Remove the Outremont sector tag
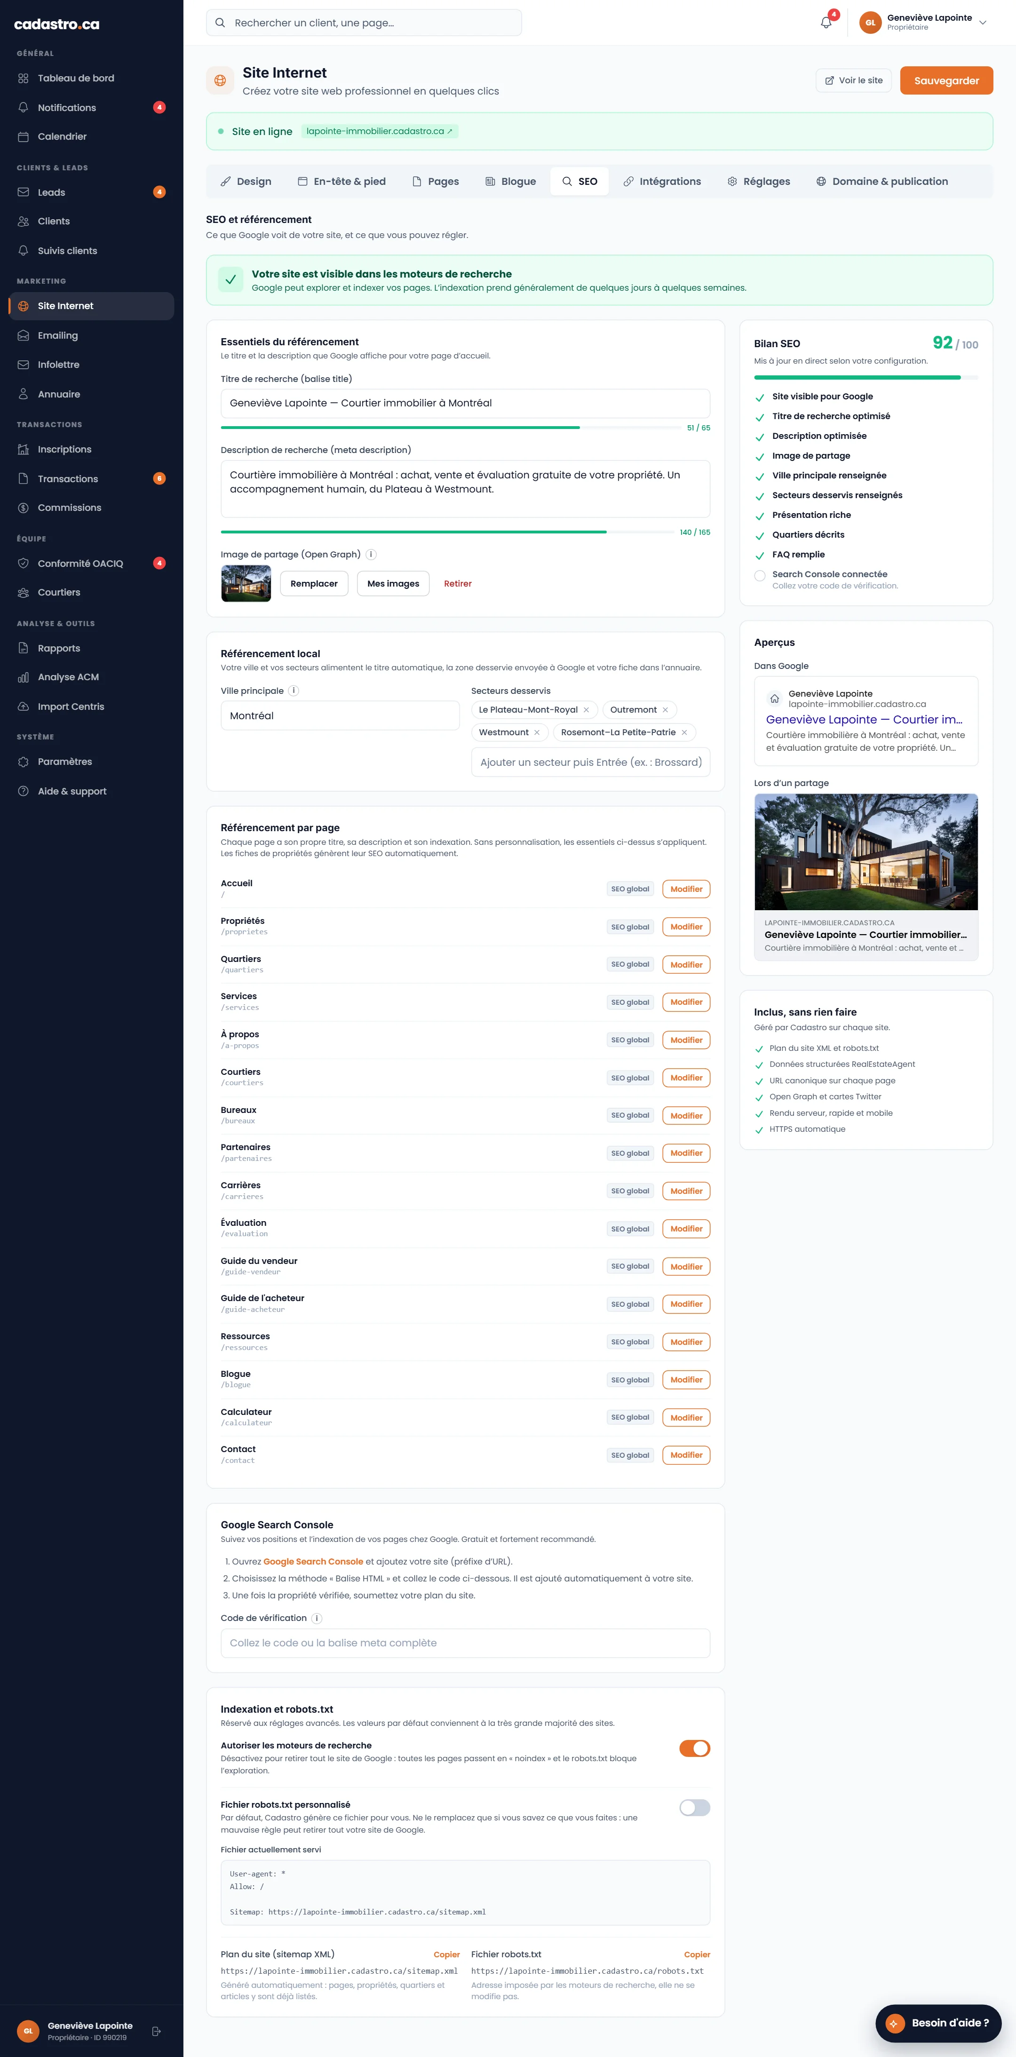Viewport: 1016px width, 2057px height. coord(666,710)
